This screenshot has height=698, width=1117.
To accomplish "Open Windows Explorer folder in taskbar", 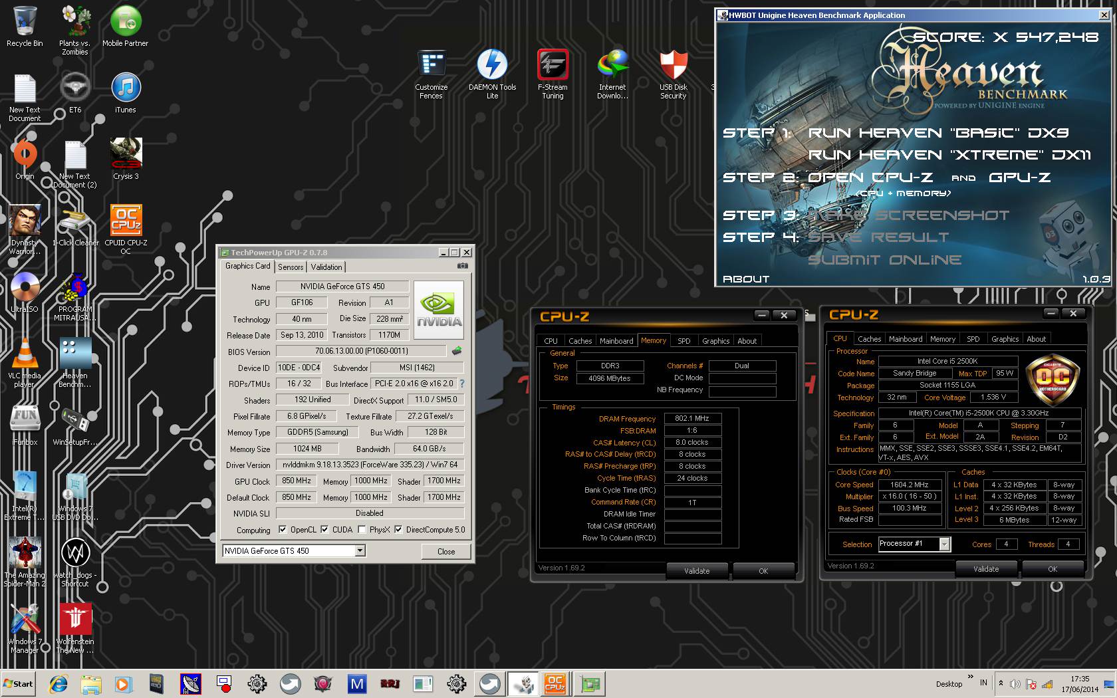I will click(91, 683).
